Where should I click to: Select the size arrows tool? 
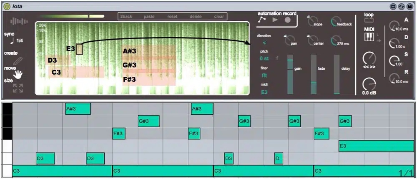click(x=18, y=88)
